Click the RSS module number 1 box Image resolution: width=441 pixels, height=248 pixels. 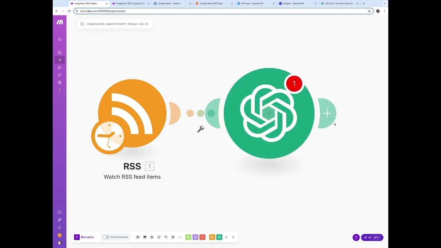pyautogui.click(x=150, y=166)
